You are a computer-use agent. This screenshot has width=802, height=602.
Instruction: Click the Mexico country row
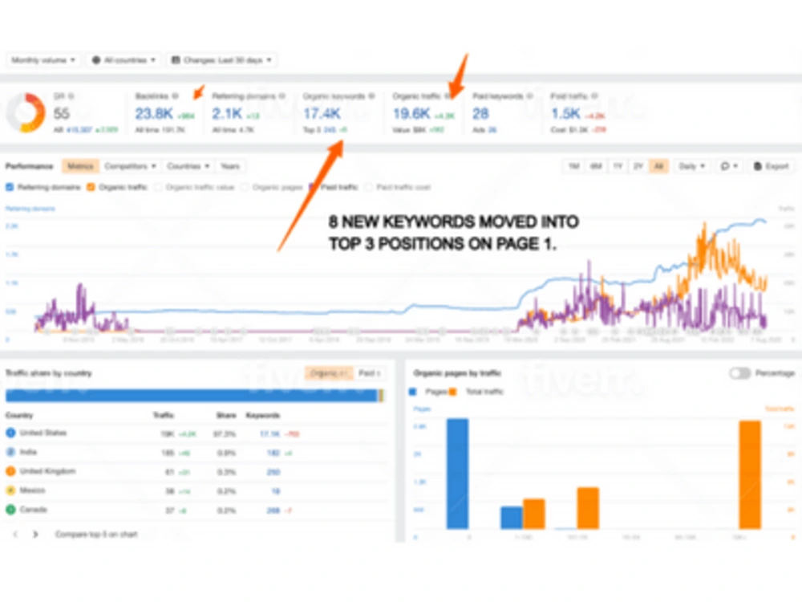[196, 491]
